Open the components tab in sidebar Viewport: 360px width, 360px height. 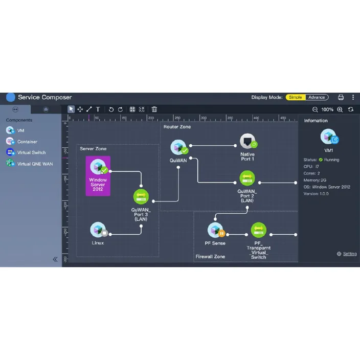(15, 109)
